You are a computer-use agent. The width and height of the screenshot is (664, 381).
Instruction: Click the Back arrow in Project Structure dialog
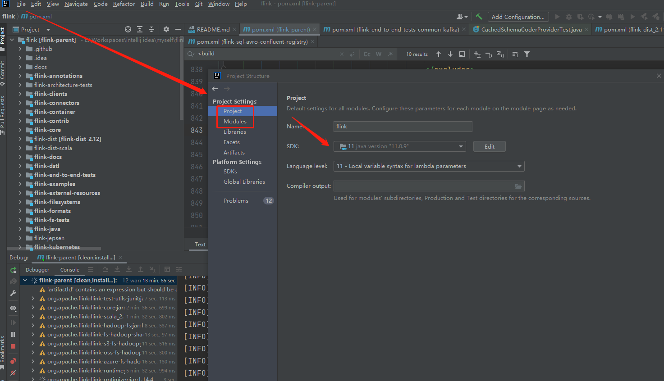(215, 89)
